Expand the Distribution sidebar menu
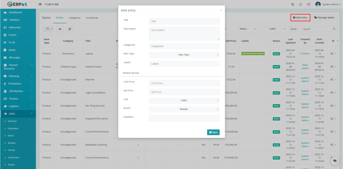Image resolution: width=343 pixels, height=169 pixels. click(18, 91)
